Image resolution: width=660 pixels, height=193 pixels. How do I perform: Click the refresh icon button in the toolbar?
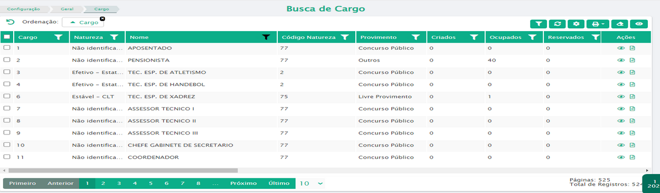(557, 24)
